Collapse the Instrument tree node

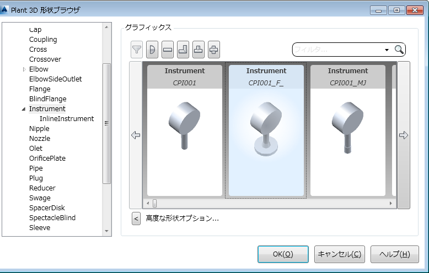(24, 109)
